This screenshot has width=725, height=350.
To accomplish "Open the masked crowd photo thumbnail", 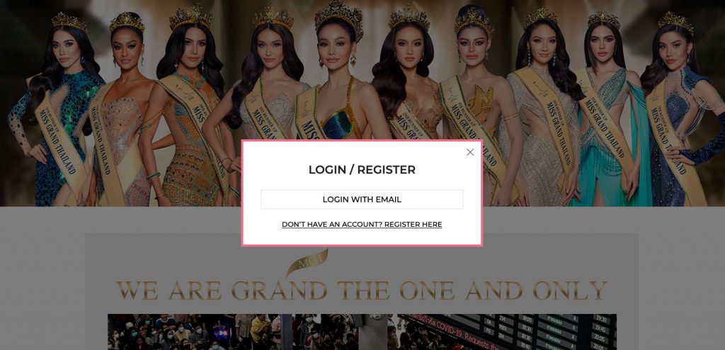I will 247,332.
